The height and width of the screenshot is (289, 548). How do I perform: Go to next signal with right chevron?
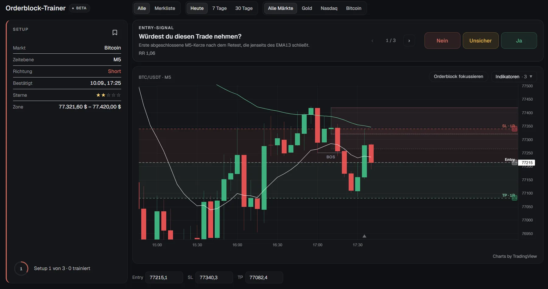click(409, 41)
